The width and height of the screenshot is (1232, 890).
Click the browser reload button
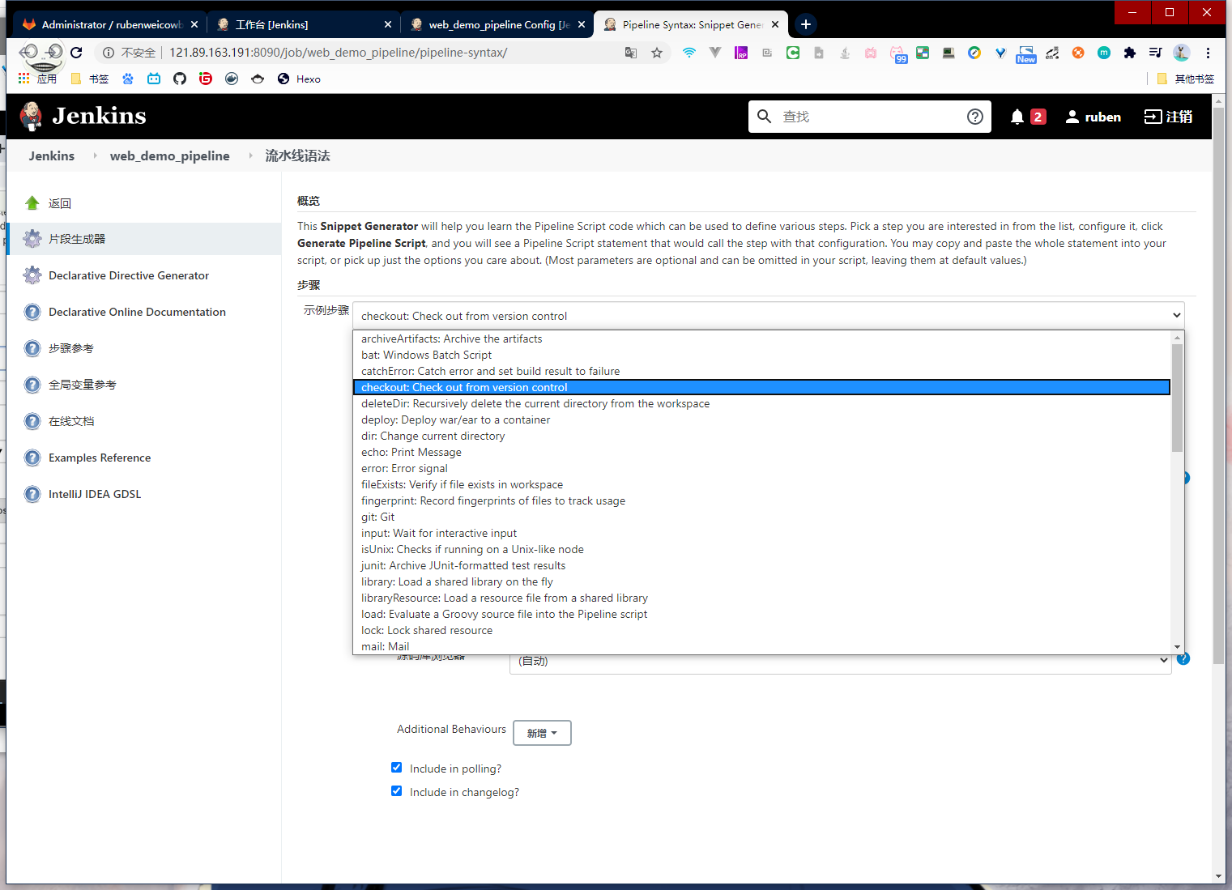(x=76, y=53)
